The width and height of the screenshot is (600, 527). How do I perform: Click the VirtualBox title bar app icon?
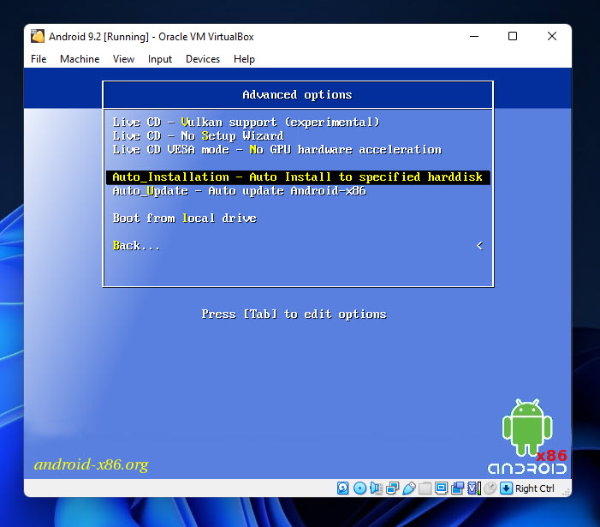coord(38,36)
